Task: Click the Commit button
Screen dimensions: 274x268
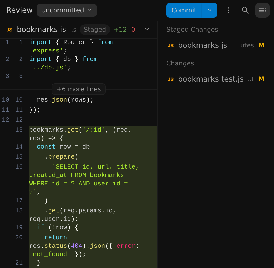Action: pos(184,10)
